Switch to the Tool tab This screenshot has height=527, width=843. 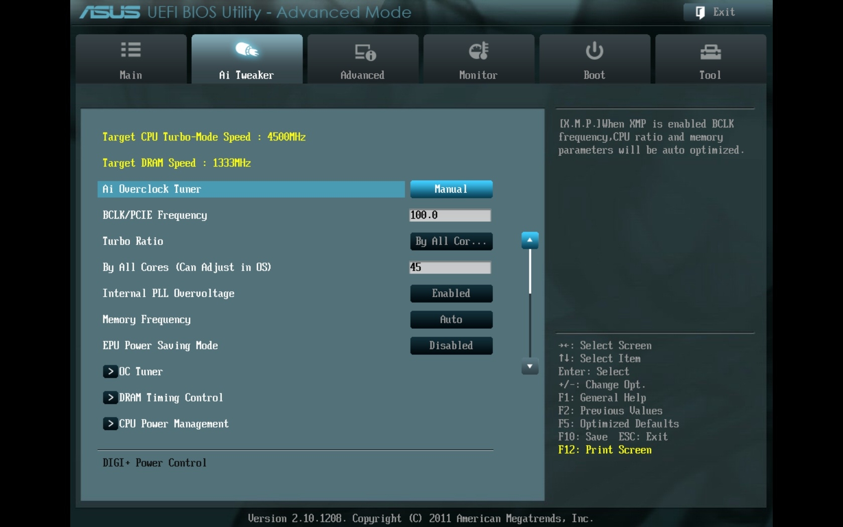[711, 59]
